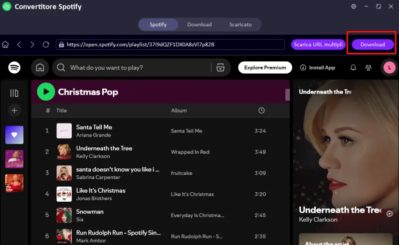Open artist Ariana Grande link

pos(93,135)
